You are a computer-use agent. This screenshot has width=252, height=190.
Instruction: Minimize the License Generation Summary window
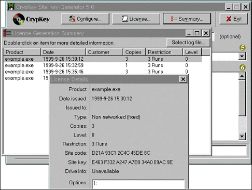(x=189, y=33)
